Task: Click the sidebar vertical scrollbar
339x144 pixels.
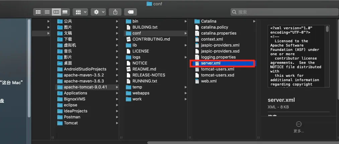Action: point(29,69)
